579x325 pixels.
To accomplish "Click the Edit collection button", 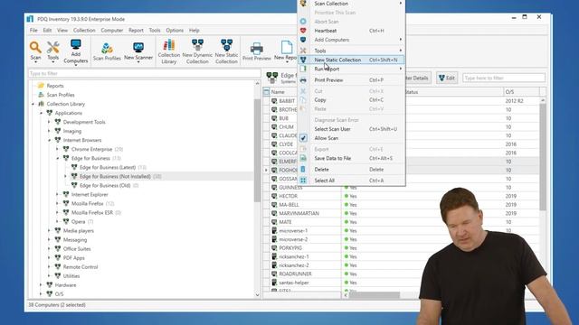I will [x=447, y=78].
